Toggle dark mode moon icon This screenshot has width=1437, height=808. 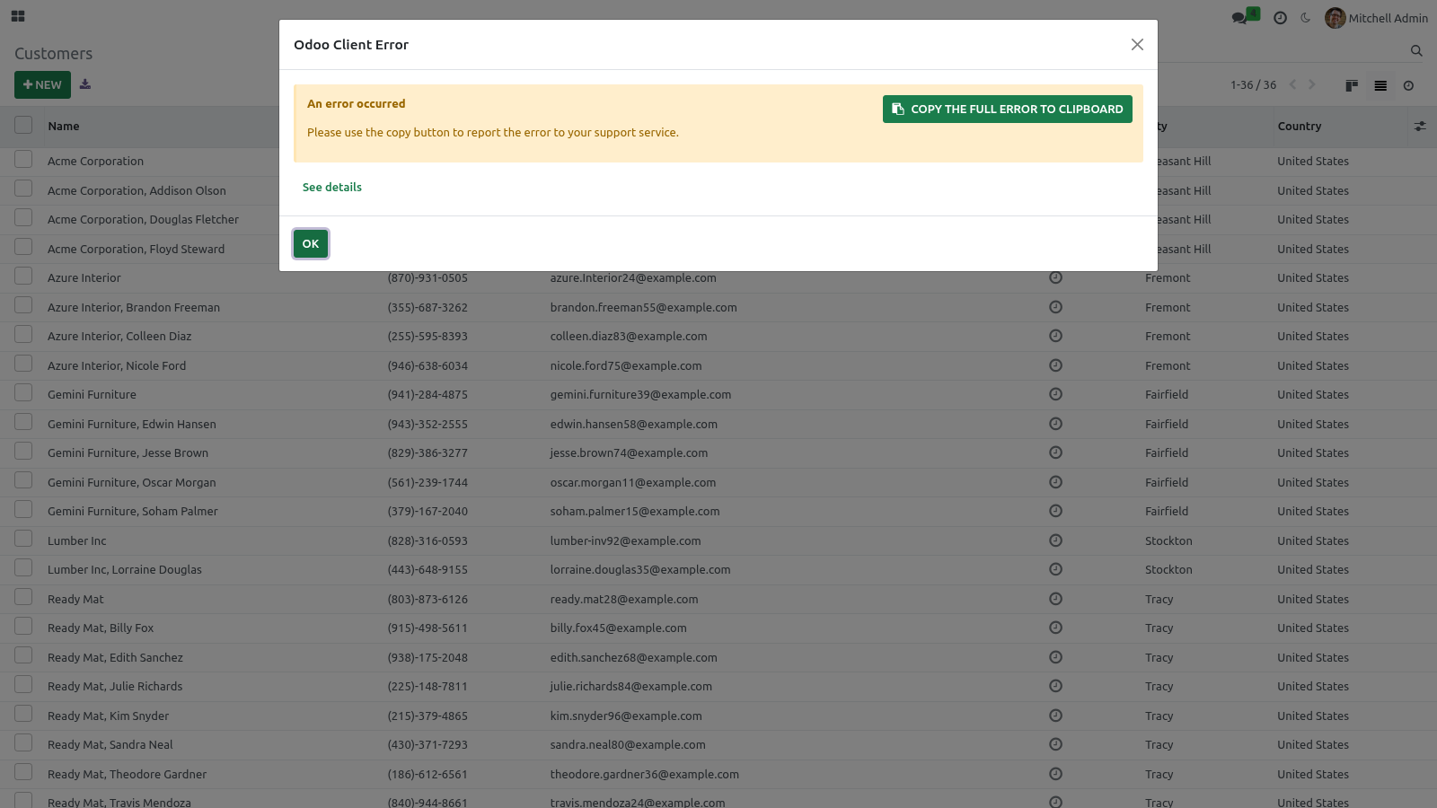pyautogui.click(x=1305, y=18)
